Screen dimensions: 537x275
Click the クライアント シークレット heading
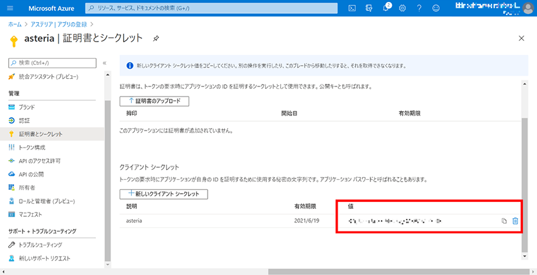pos(149,168)
